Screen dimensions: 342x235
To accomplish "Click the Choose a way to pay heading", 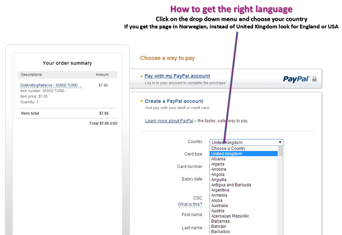I will tap(167, 58).
